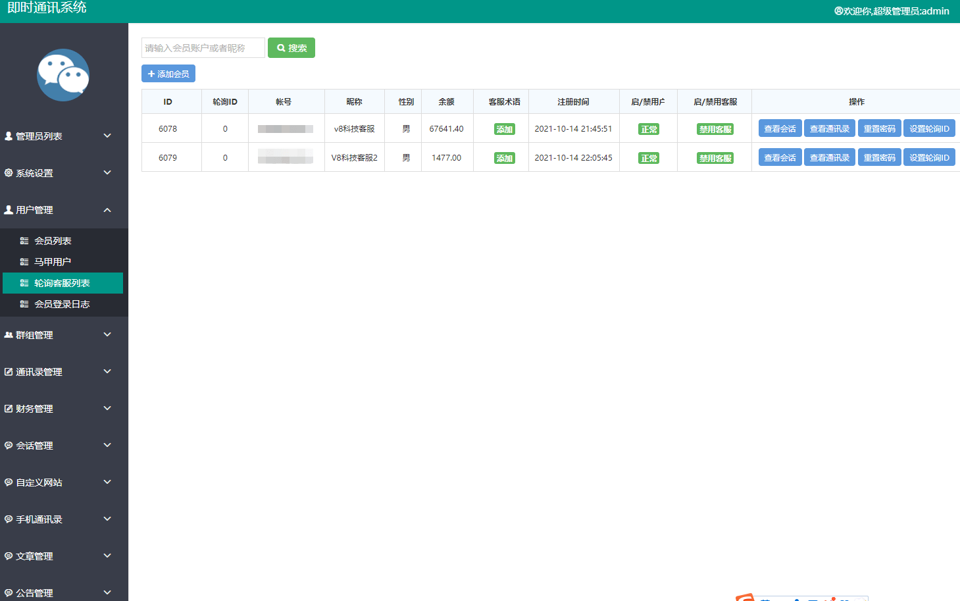Click 查看会话 for member 6079
The width and height of the screenshot is (960, 601).
[780, 157]
